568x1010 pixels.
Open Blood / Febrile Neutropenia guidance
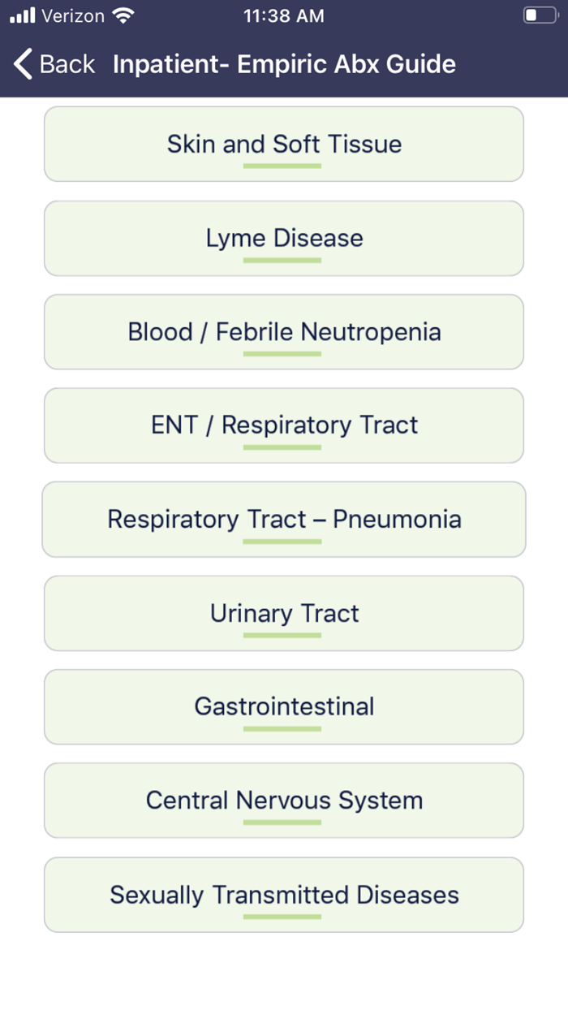[284, 332]
